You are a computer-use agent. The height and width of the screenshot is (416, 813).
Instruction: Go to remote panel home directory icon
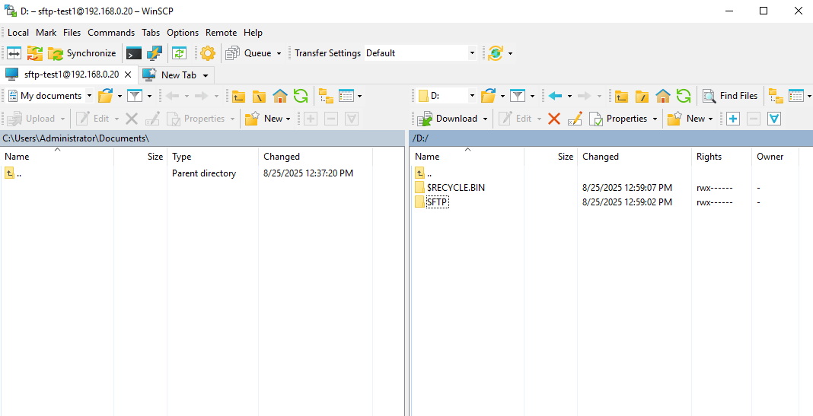pos(663,96)
